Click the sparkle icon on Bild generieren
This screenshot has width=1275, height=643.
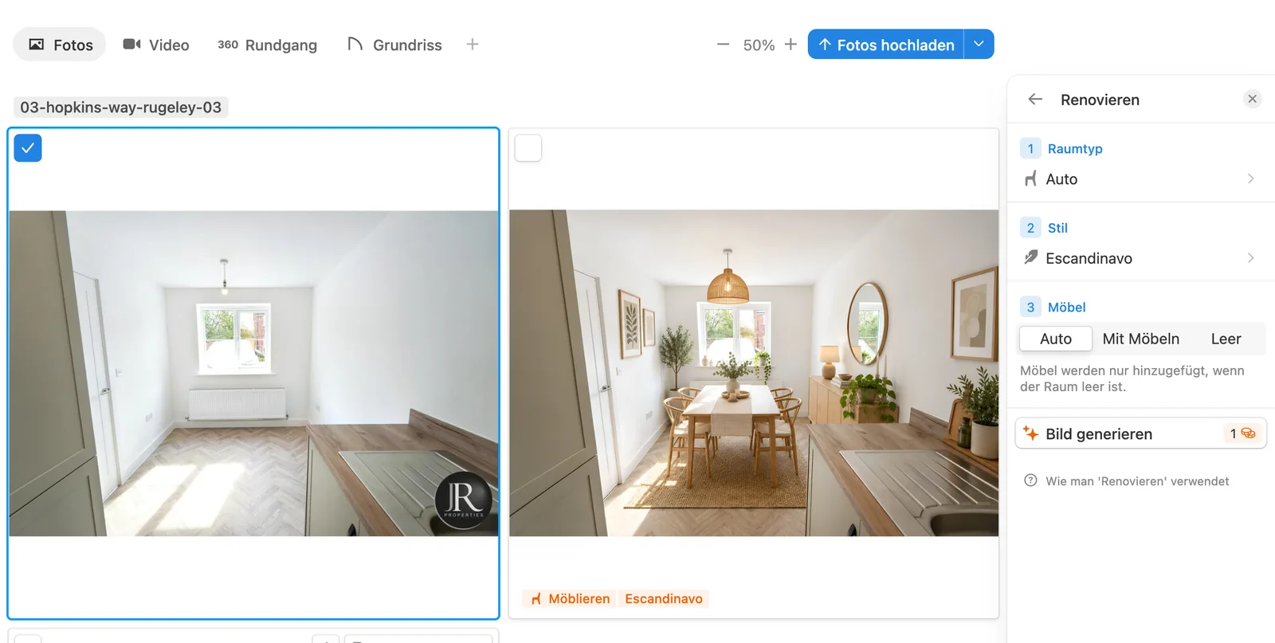tap(1030, 433)
